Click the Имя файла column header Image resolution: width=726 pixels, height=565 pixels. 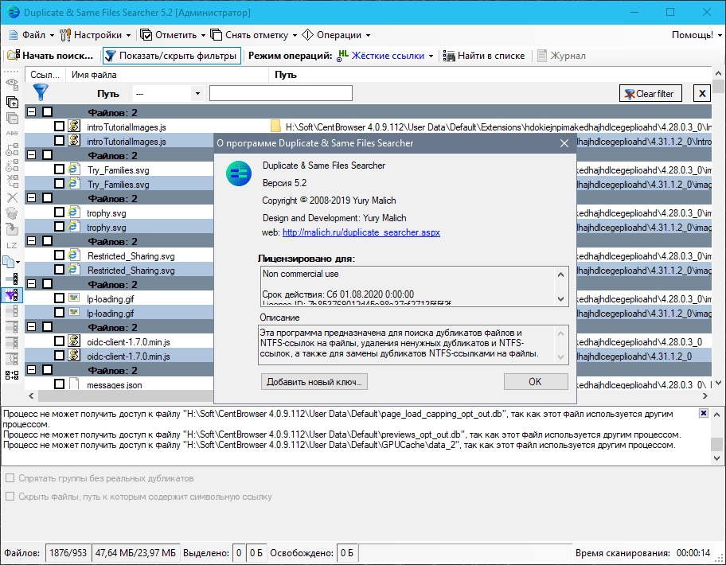pyautogui.click(x=166, y=75)
